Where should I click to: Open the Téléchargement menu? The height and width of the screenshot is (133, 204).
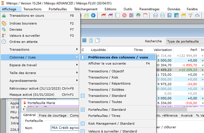86,9
